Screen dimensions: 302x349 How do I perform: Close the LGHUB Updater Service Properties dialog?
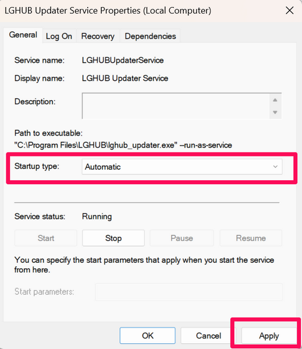(x=290, y=10)
